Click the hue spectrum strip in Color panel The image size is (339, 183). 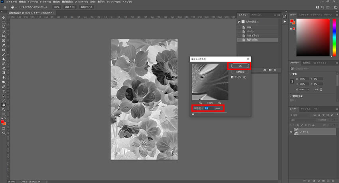pos(334,37)
